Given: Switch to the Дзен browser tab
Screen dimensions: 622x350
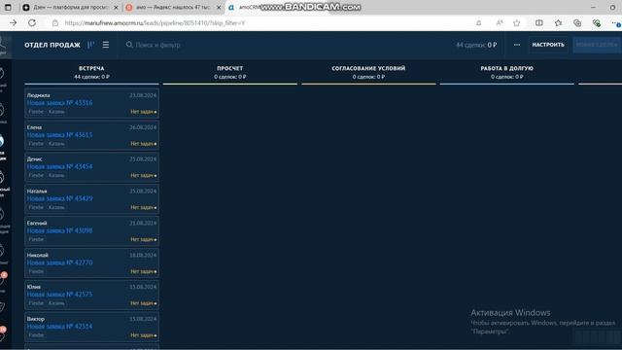Looking at the screenshot, I should pyautogui.click(x=71, y=7).
